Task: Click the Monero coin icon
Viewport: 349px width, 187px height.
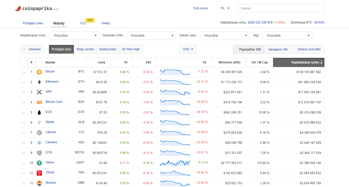Action: click(x=39, y=183)
